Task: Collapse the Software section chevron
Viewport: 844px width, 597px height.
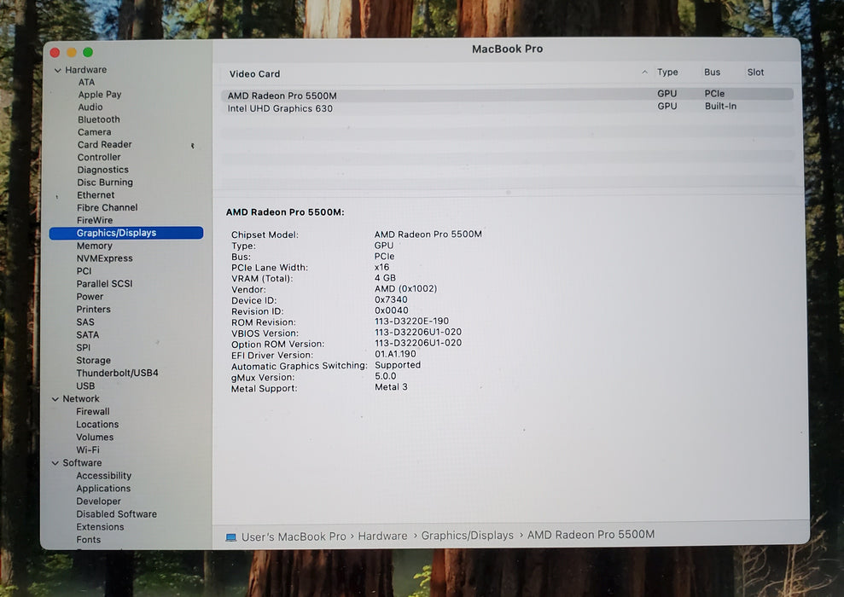Action: pyautogui.click(x=55, y=463)
